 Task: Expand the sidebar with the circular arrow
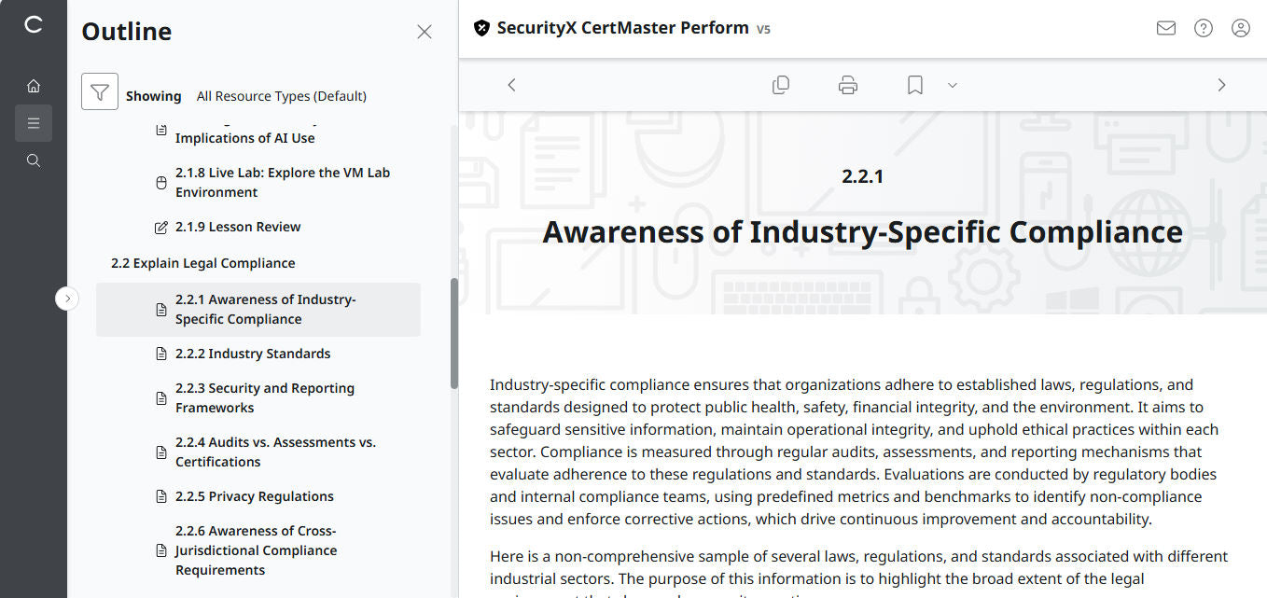point(67,298)
